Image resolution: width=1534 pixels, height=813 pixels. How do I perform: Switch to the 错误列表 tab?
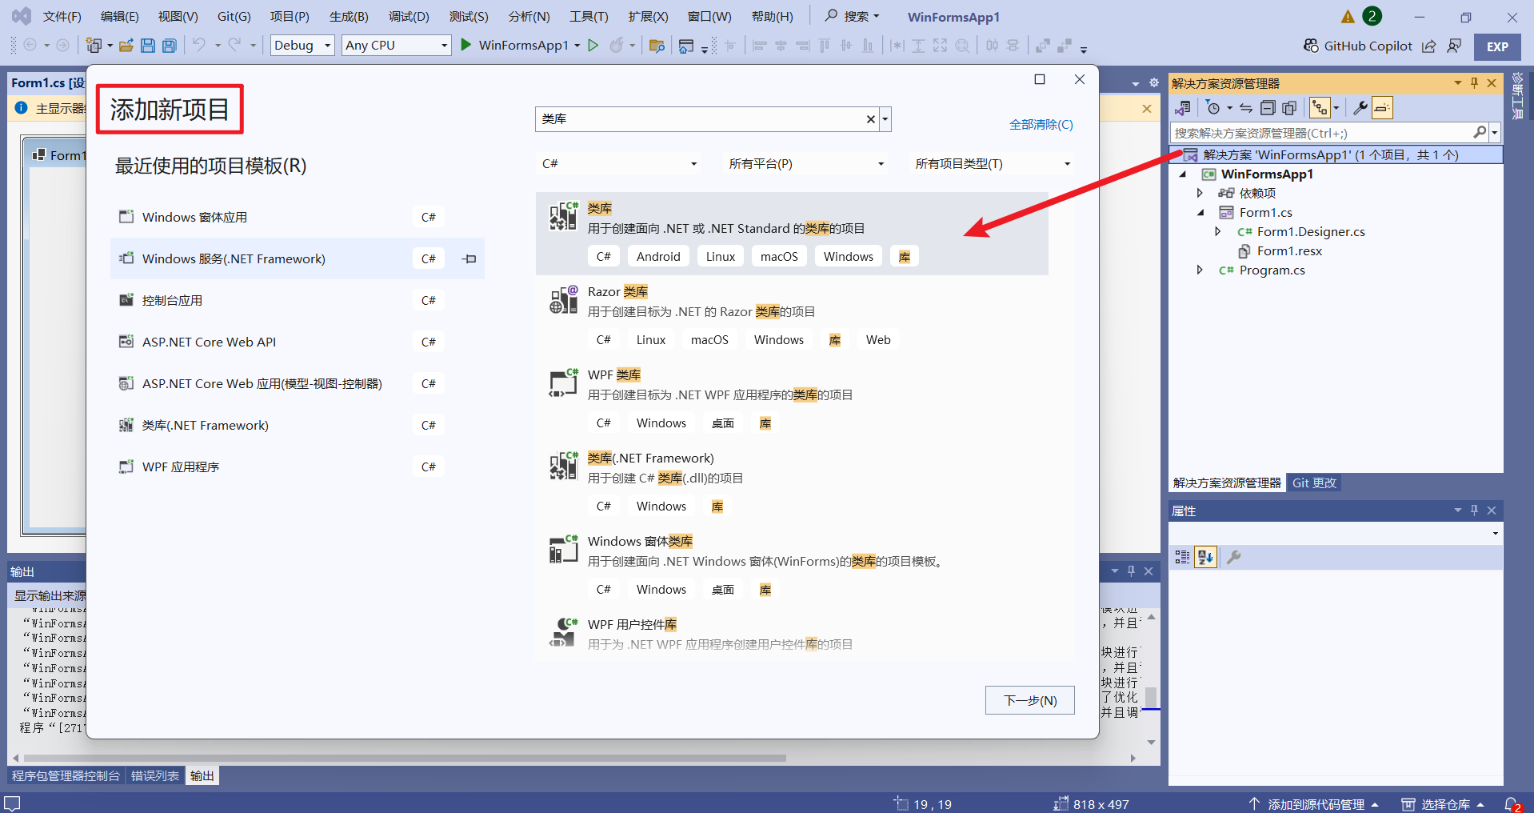tap(155, 775)
